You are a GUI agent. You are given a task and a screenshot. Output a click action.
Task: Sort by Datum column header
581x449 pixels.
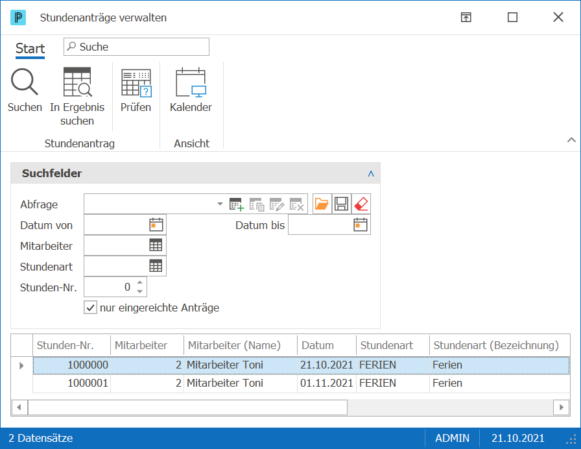point(326,345)
